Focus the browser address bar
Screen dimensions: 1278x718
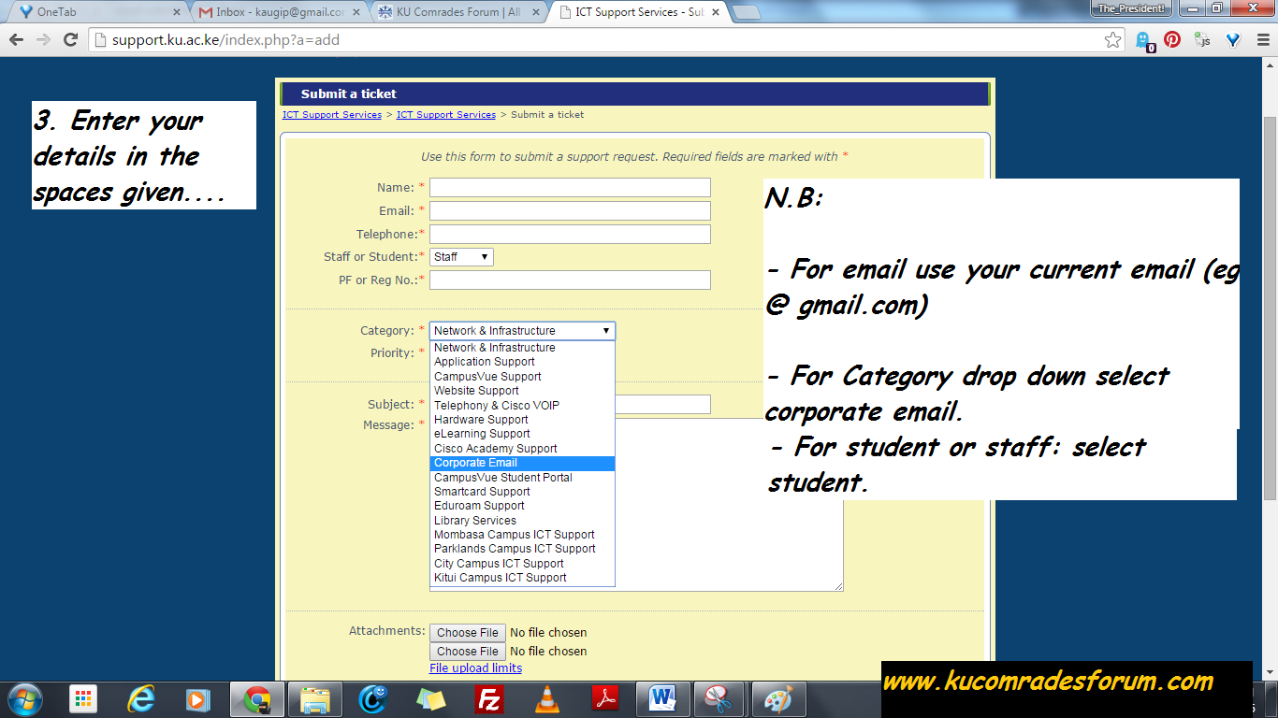(599, 40)
